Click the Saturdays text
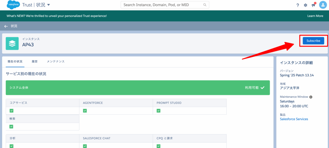The image size is (329, 148). pyautogui.click(x=287, y=101)
